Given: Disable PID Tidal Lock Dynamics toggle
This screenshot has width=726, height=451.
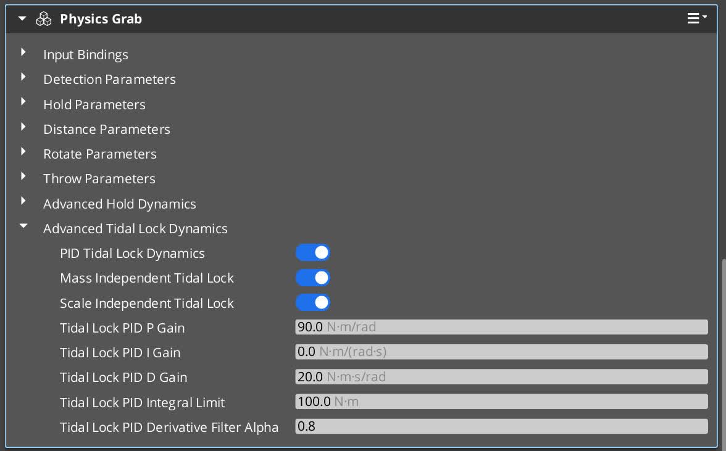Looking at the screenshot, I should coord(313,253).
